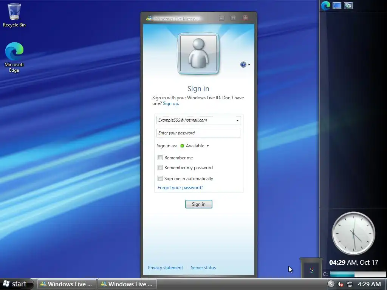Click the muted volume tray icon
Screen dimensions: 387x290
pyautogui.click(x=341, y=284)
